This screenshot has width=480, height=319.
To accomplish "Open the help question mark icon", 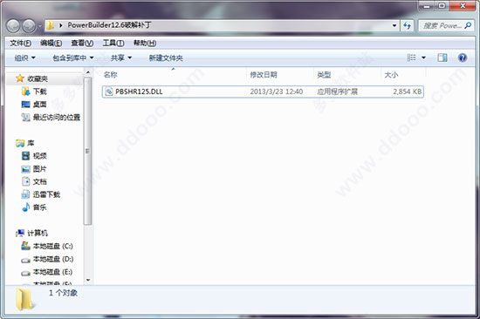I will [463, 58].
